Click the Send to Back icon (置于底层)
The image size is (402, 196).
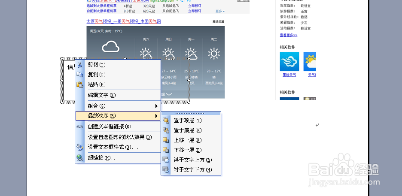click(x=166, y=130)
